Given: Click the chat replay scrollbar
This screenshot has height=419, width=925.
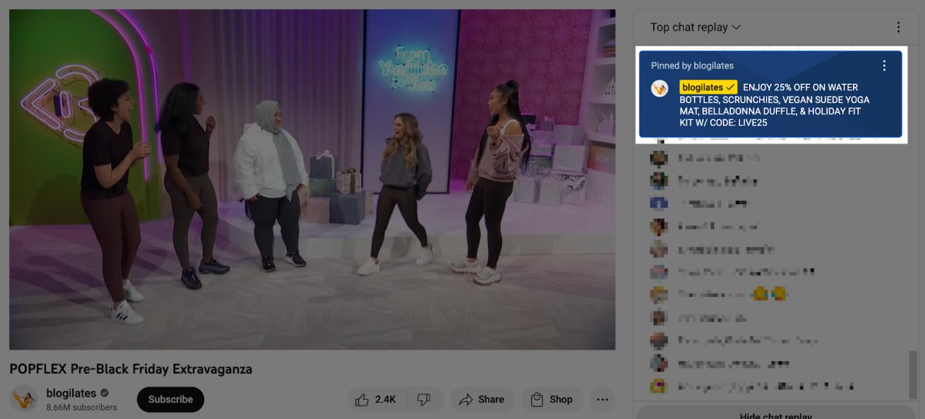Looking at the screenshot, I should pos(913,375).
